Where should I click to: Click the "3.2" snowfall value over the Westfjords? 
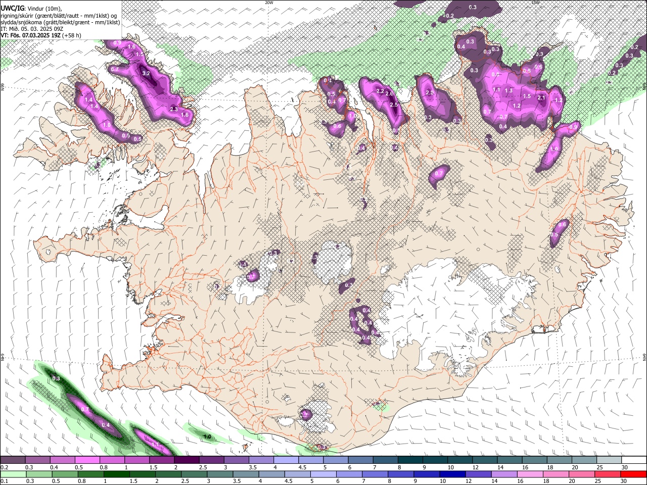[147, 74]
